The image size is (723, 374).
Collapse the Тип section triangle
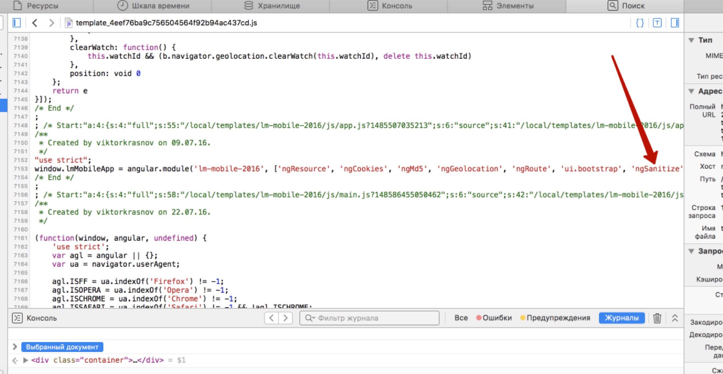click(691, 40)
